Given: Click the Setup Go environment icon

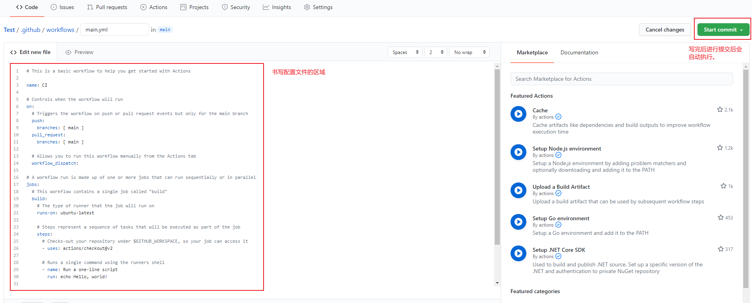Looking at the screenshot, I should 518,222.
